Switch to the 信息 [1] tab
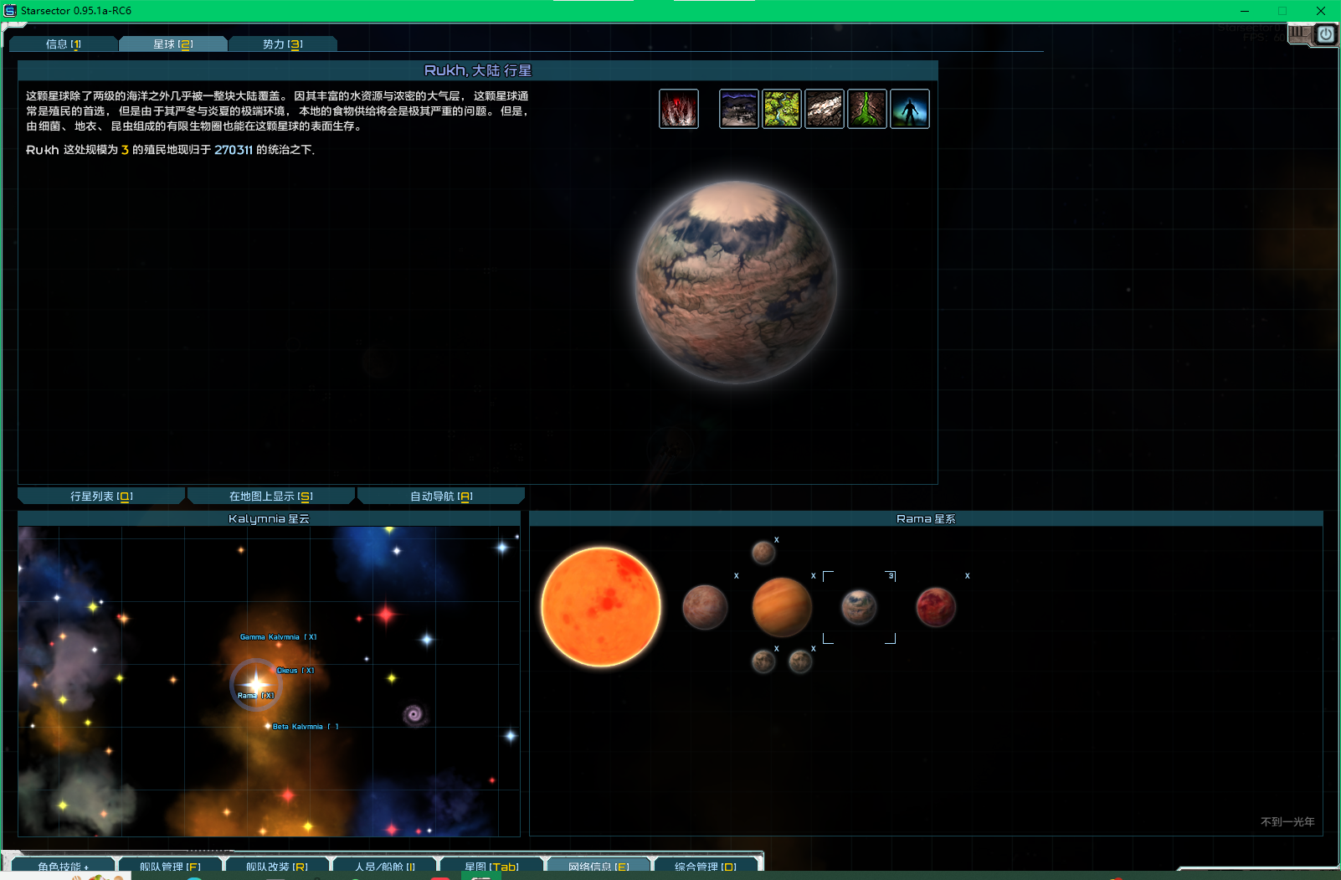This screenshot has height=880, width=1341. click(64, 44)
